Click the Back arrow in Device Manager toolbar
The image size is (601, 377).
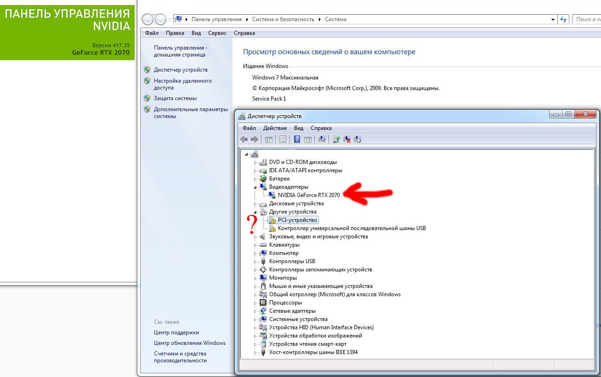pos(244,139)
